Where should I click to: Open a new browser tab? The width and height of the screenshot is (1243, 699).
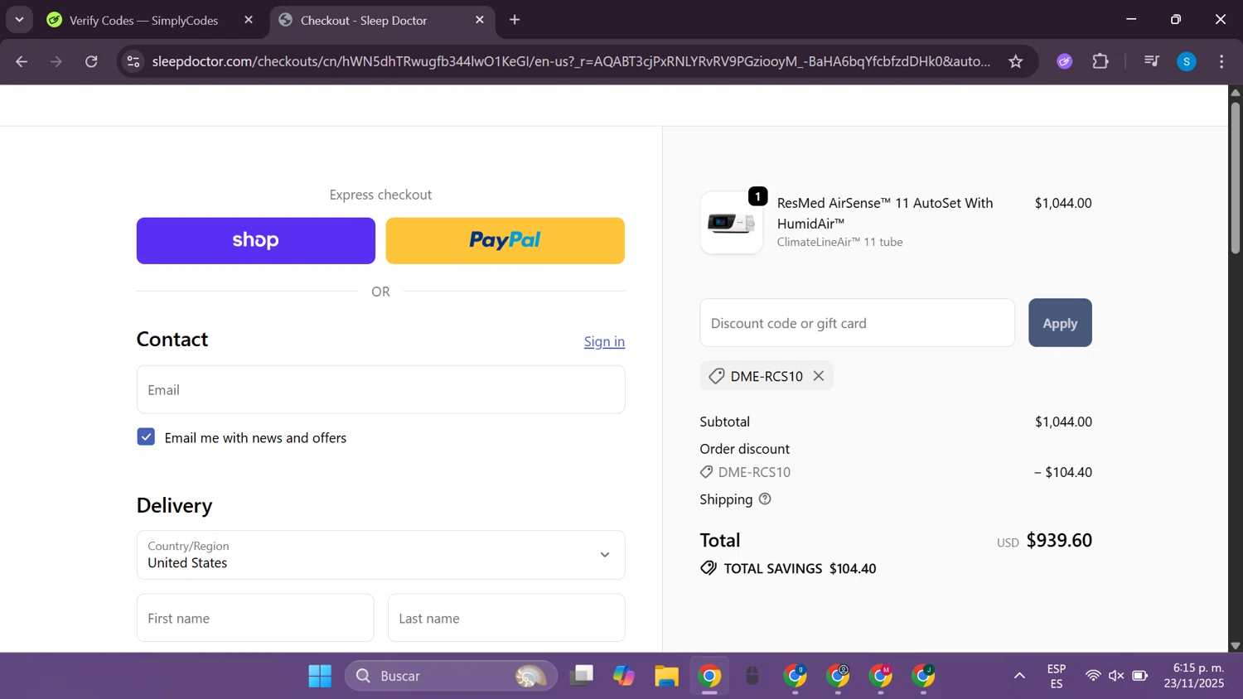[515, 20]
